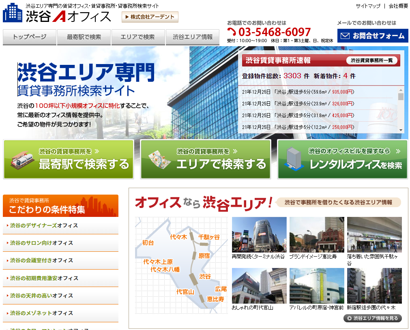Click the お問合せフォーム button
The image size is (410, 330).
373,36
